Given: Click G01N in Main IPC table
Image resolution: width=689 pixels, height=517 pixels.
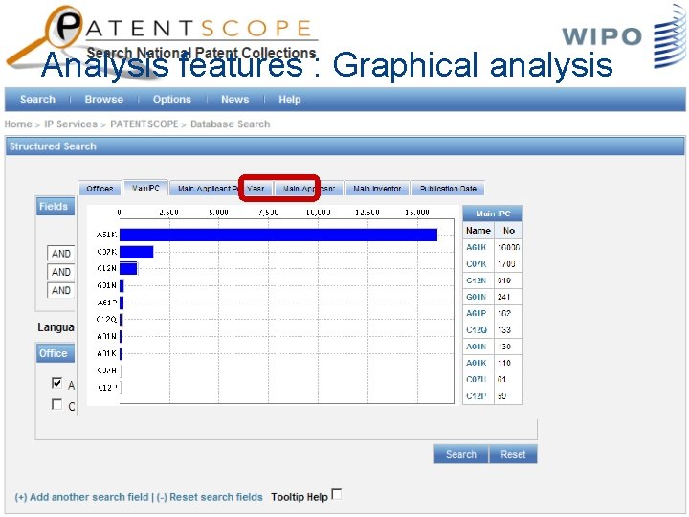Looking at the screenshot, I should (x=477, y=297).
